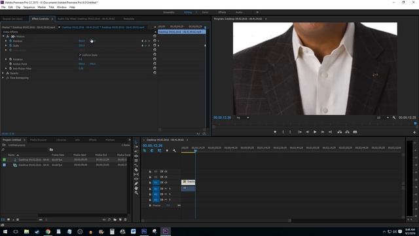Image resolution: width=419 pixels, height=236 pixels.
Task: Switch to Metadata tab
Action: [129, 19]
